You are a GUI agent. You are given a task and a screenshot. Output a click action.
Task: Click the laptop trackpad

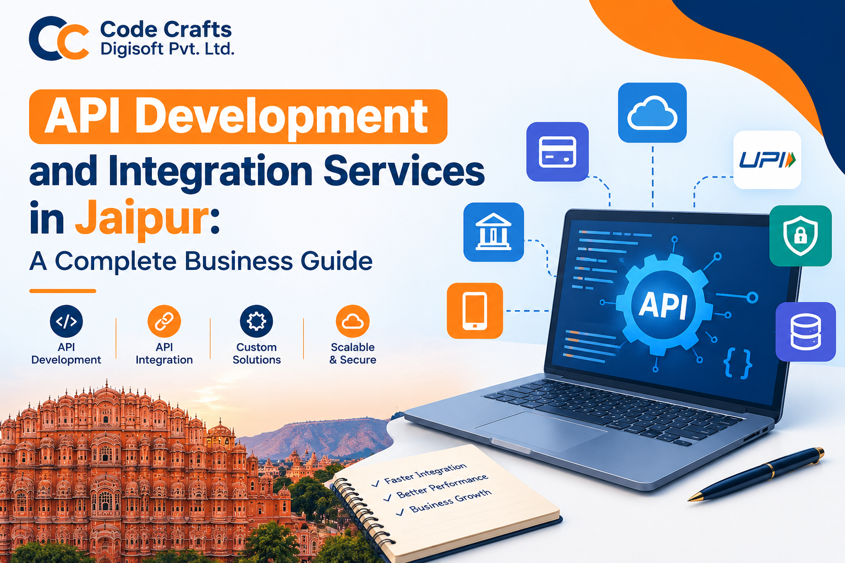[x=541, y=430]
